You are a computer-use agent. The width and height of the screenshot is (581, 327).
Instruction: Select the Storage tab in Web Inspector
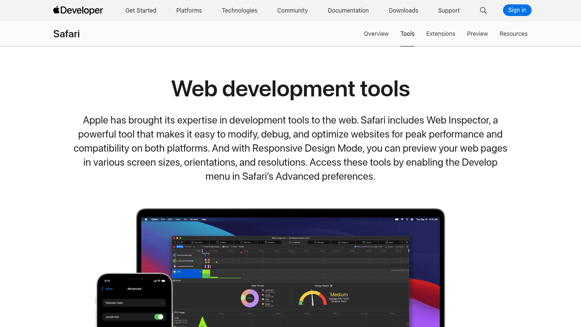pos(319,242)
